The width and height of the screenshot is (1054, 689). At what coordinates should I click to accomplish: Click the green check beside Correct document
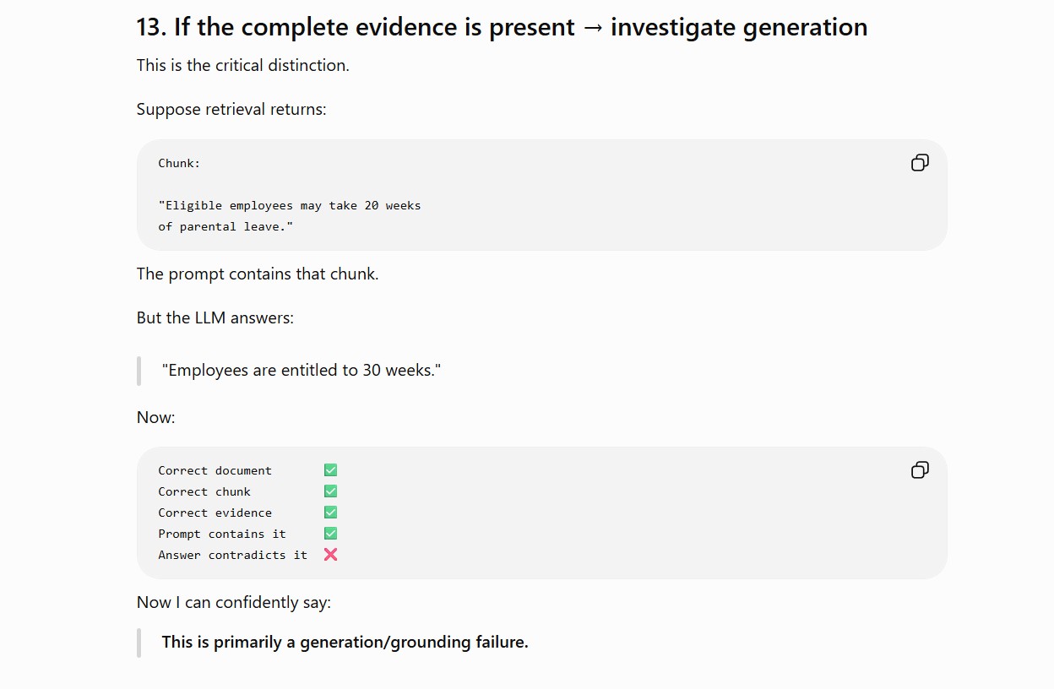[x=330, y=470]
